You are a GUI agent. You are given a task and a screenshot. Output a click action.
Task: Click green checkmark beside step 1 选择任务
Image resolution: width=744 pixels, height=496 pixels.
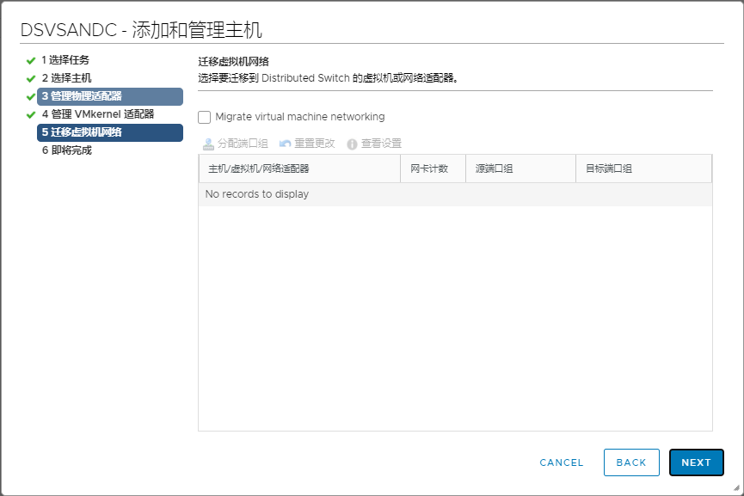31,60
